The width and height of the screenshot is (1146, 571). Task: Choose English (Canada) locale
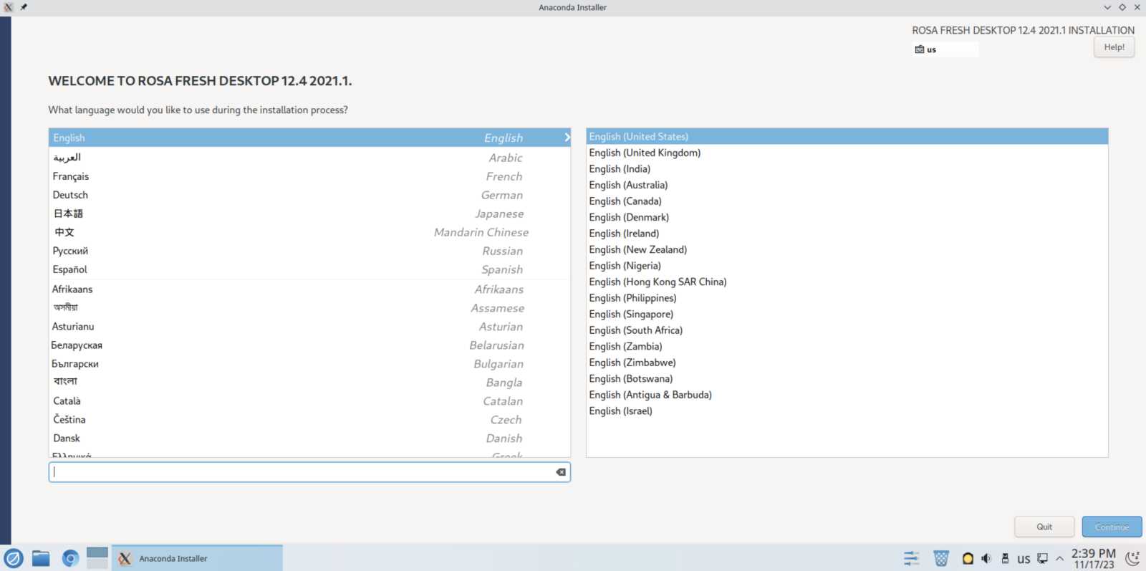point(847,201)
